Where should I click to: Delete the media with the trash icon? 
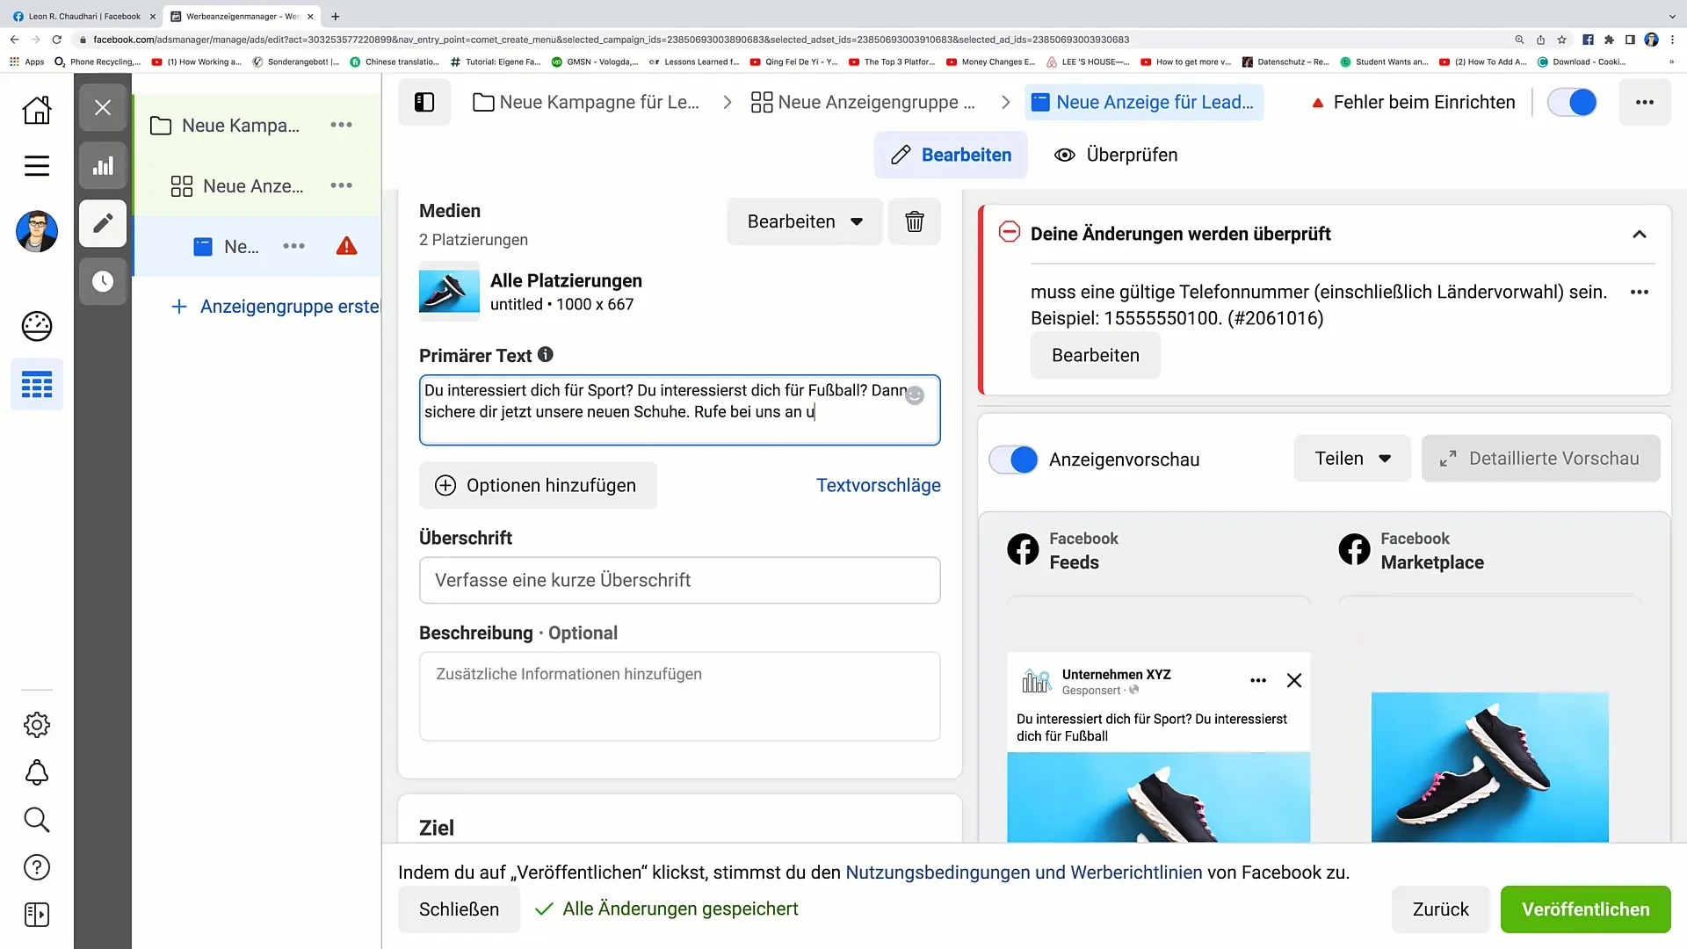[915, 221]
